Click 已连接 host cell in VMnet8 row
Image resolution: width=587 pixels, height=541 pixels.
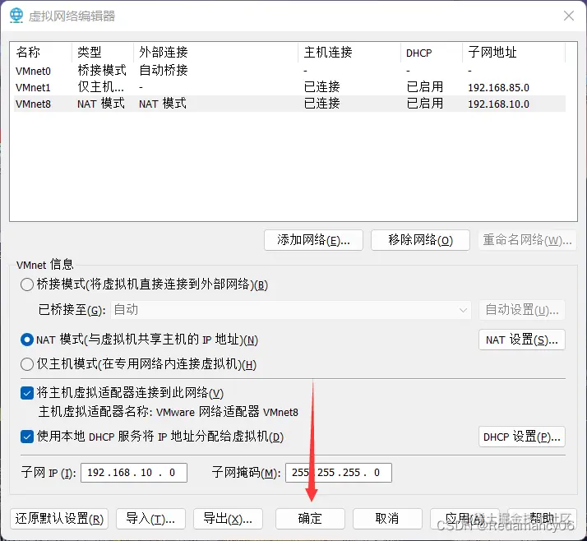[322, 104]
